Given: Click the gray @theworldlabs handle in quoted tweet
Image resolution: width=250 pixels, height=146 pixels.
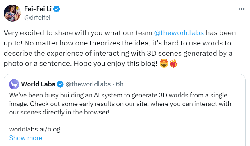Looking at the screenshot, I should 88,84.
